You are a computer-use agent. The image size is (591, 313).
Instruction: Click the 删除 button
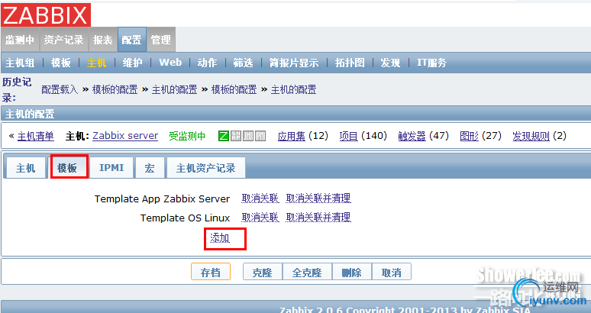point(352,272)
